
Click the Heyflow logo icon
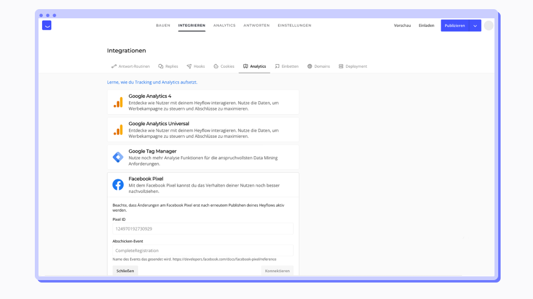pos(46,26)
